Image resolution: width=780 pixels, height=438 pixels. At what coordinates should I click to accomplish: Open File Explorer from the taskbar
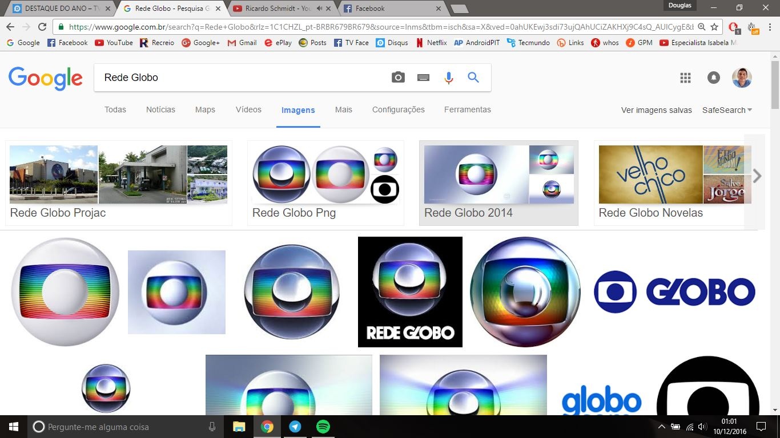239,427
